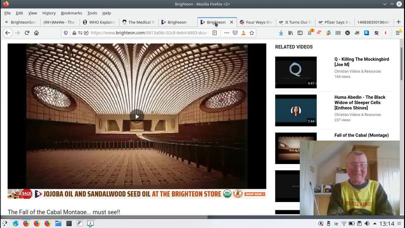Screen dimensions: 405x228
Task: Open the Firefox hamburger menu
Action: [398, 33]
